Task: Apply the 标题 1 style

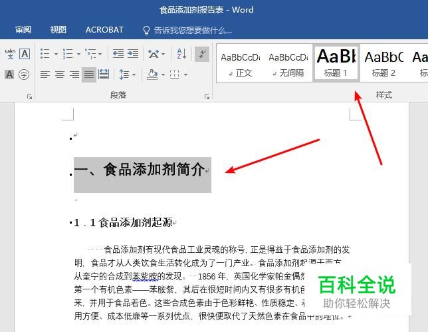Action: pos(336,63)
